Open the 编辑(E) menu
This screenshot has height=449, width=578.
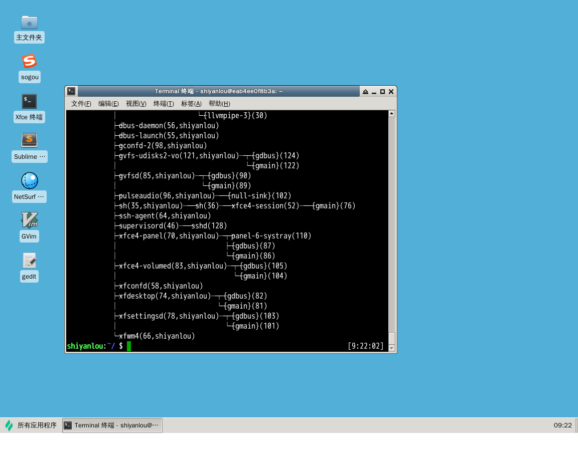108,103
